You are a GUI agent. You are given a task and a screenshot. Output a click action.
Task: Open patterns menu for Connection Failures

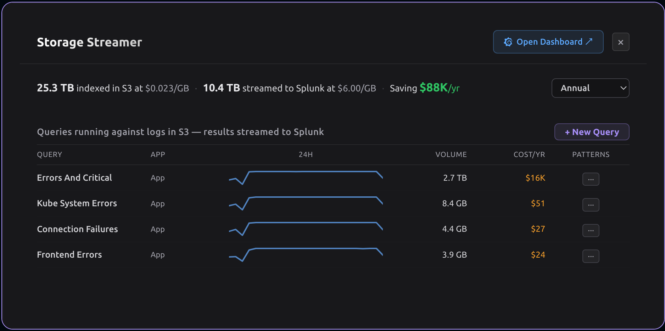click(x=591, y=230)
